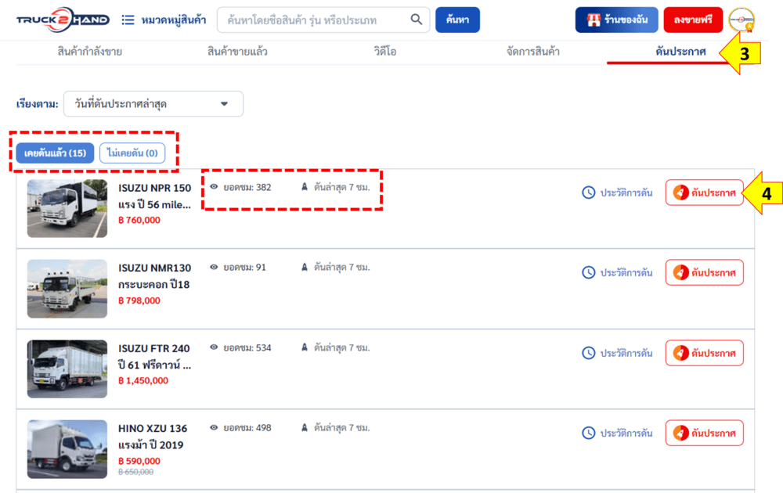The height and width of the screenshot is (493, 783).
Task: Select the ดันประกาศ tab
Action: pos(680,52)
